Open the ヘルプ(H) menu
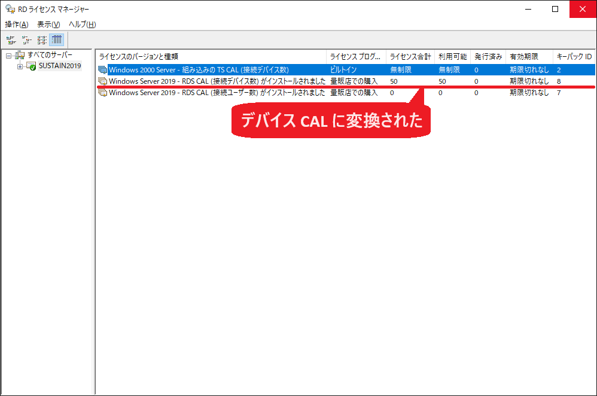 pos(82,25)
